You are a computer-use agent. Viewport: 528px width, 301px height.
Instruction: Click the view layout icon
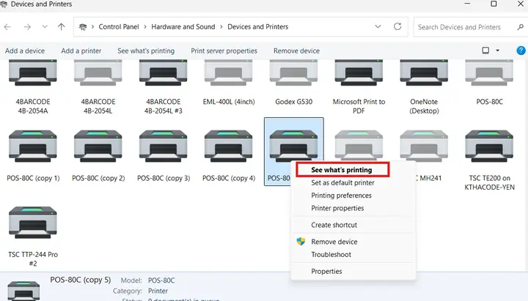point(485,51)
